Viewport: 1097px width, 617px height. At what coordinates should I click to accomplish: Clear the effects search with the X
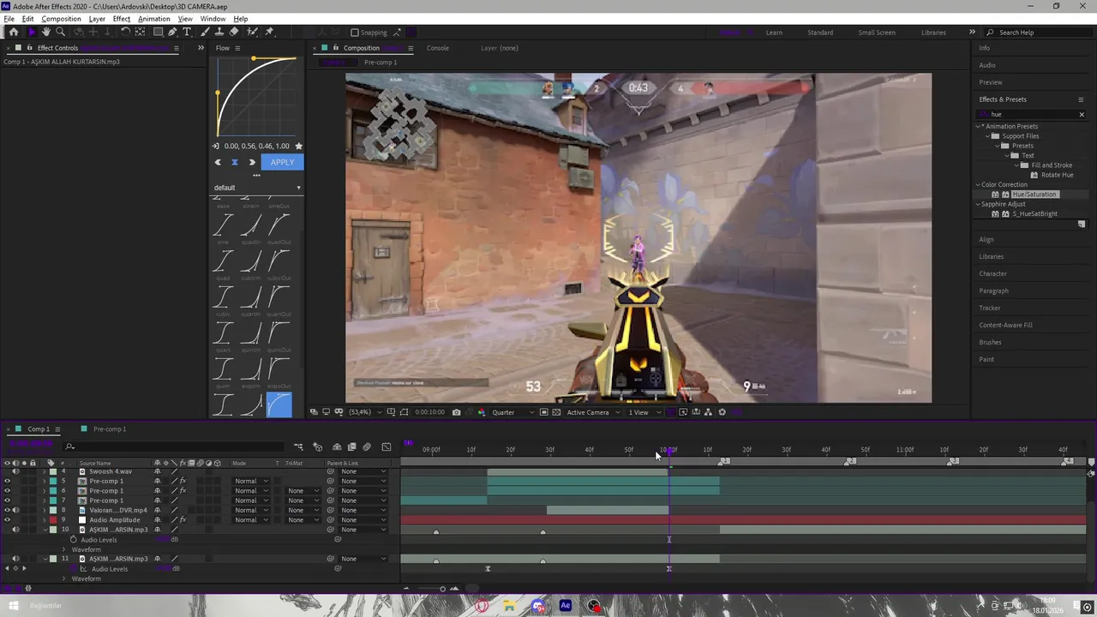pos(1082,115)
